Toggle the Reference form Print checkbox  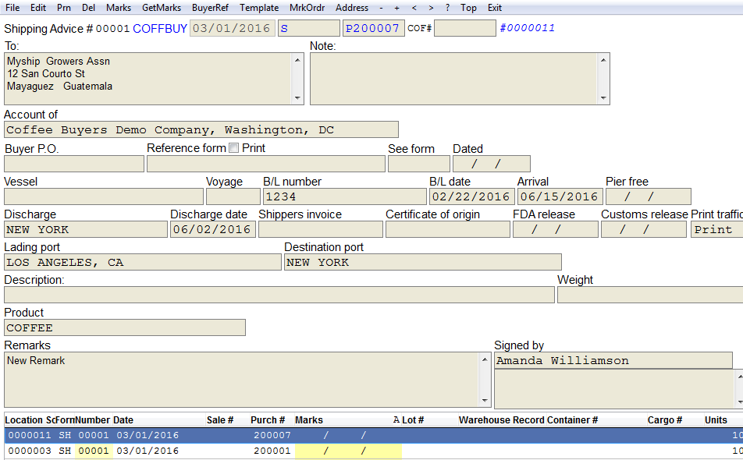pyautogui.click(x=233, y=148)
